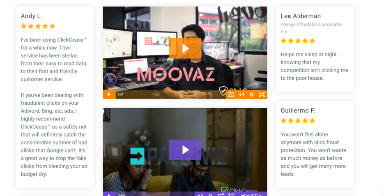This screenshot has width=384, height=196.
Task: Play the Pagewiz video with the purple button
Action: tap(185, 150)
